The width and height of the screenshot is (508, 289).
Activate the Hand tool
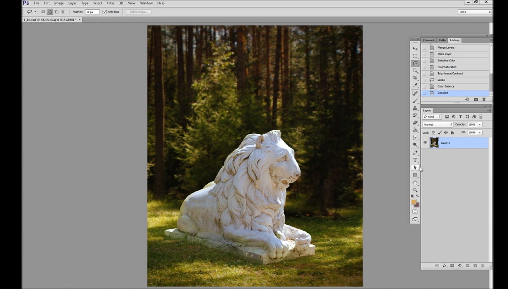point(415,183)
